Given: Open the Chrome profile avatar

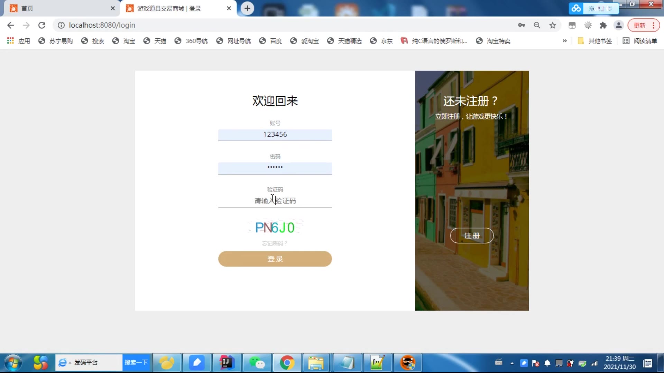Looking at the screenshot, I should [619, 25].
